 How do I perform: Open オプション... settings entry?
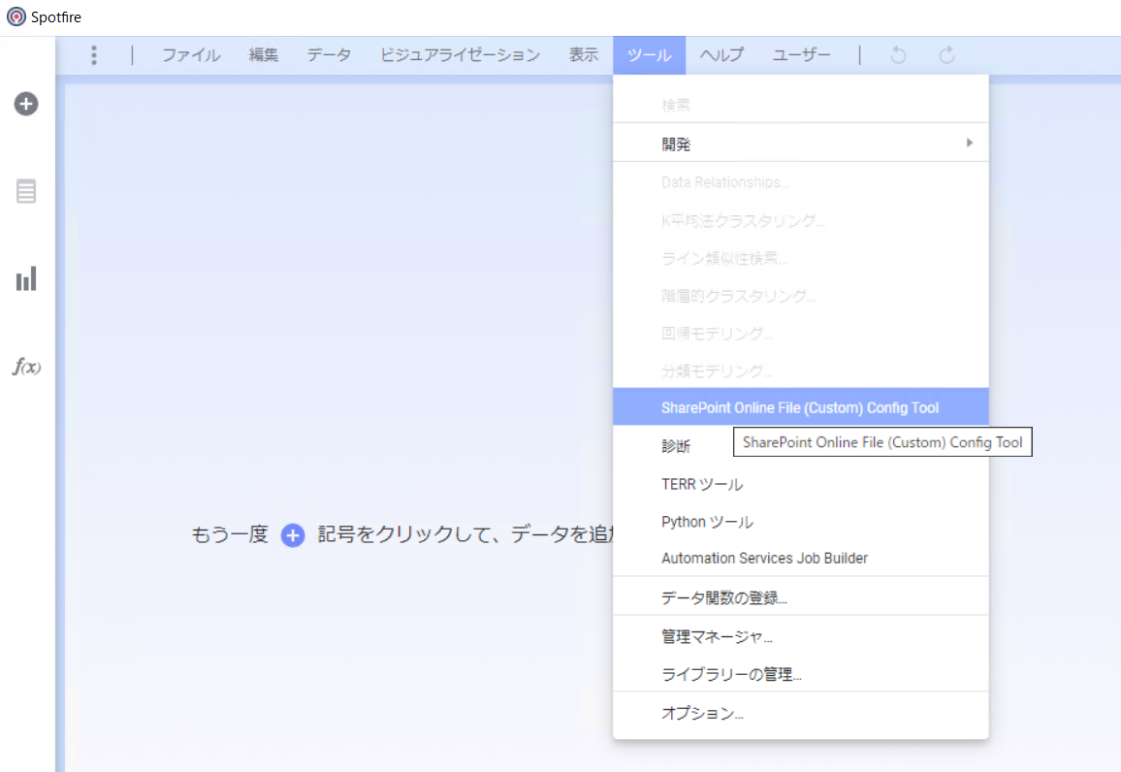[801, 713]
